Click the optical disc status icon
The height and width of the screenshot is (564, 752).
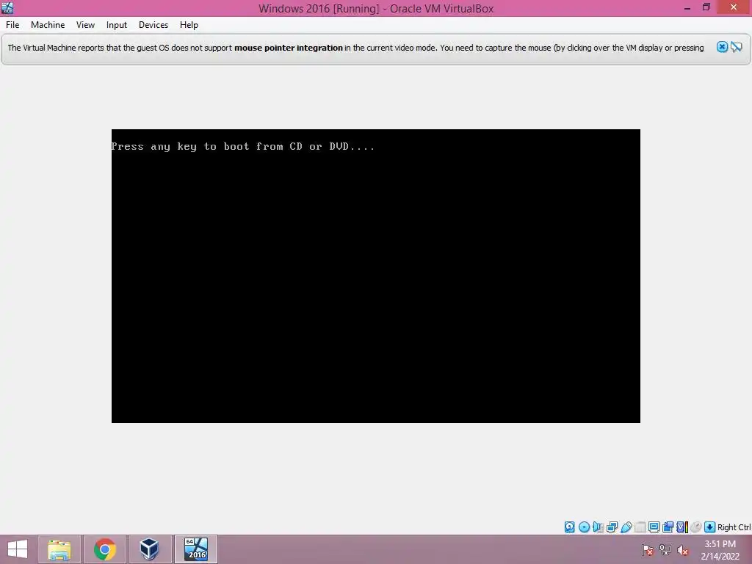tap(584, 527)
